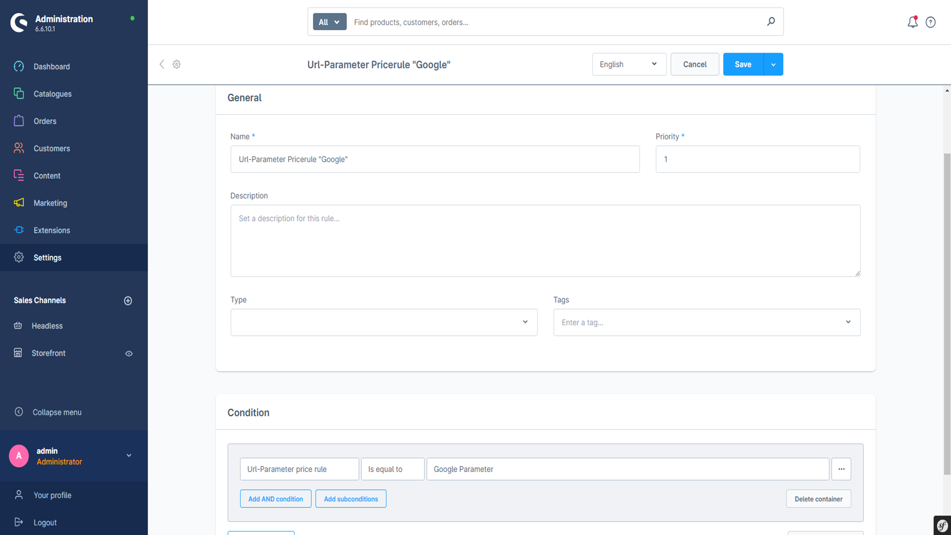Click the Description textarea
The height and width of the screenshot is (535, 951).
[x=545, y=241]
